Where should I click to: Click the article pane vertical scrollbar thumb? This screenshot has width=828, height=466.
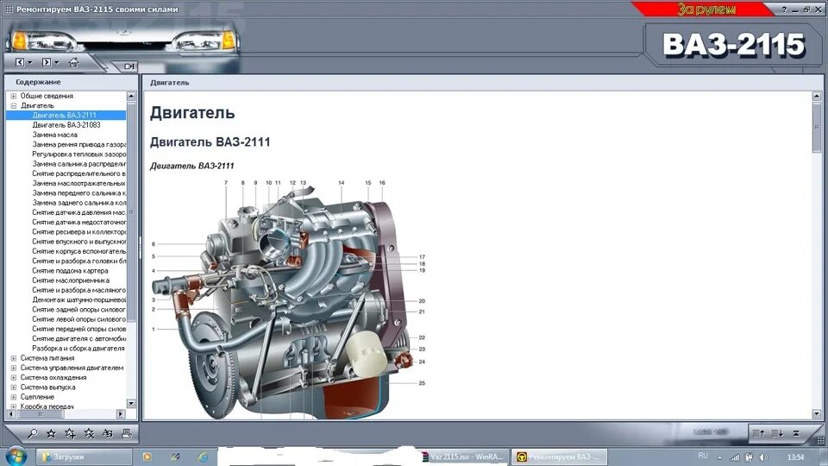coord(817,127)
